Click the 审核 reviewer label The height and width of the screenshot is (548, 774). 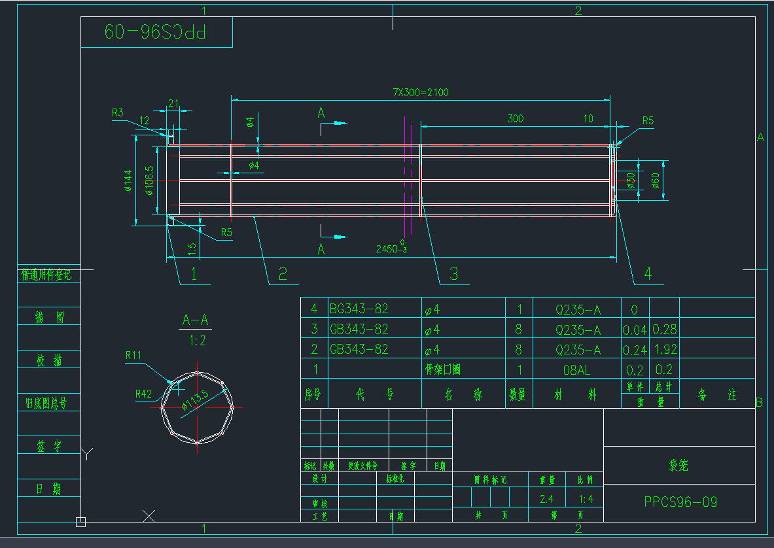pyautogui.click(x=319, y=504)
